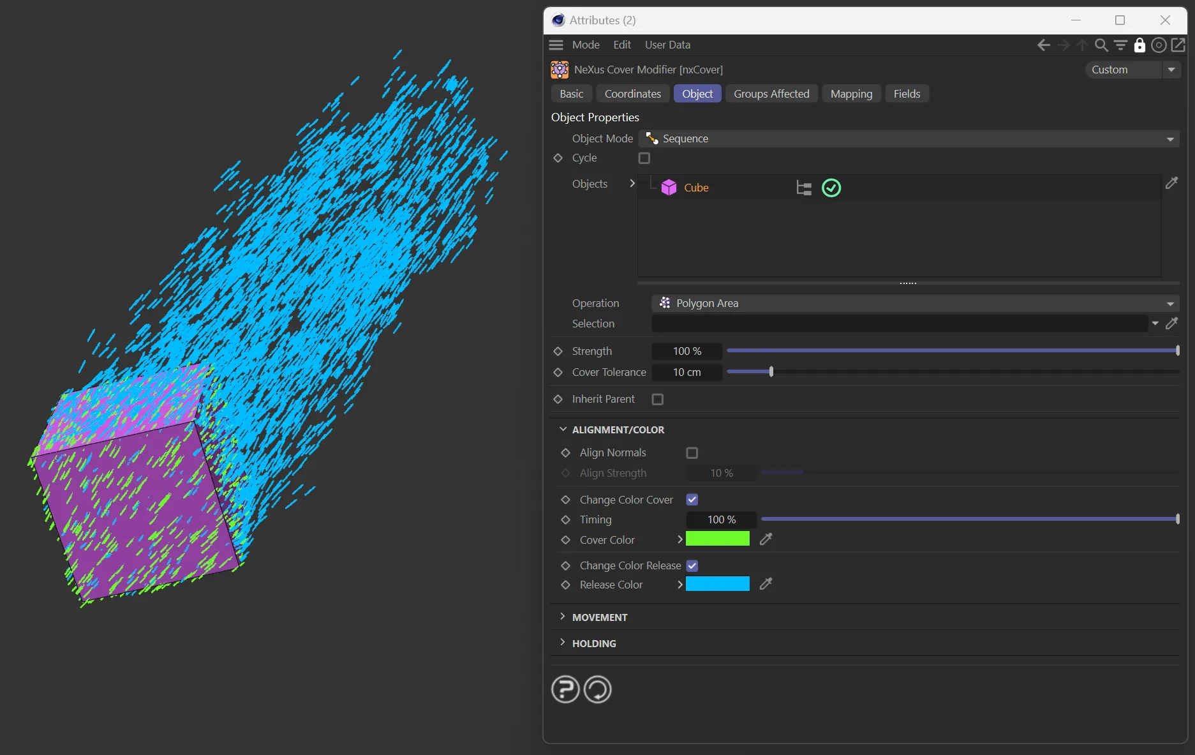This screenshot has height=755, width=1195.
Task: Open the Custom layout selector
Action: coord(1131,70)
